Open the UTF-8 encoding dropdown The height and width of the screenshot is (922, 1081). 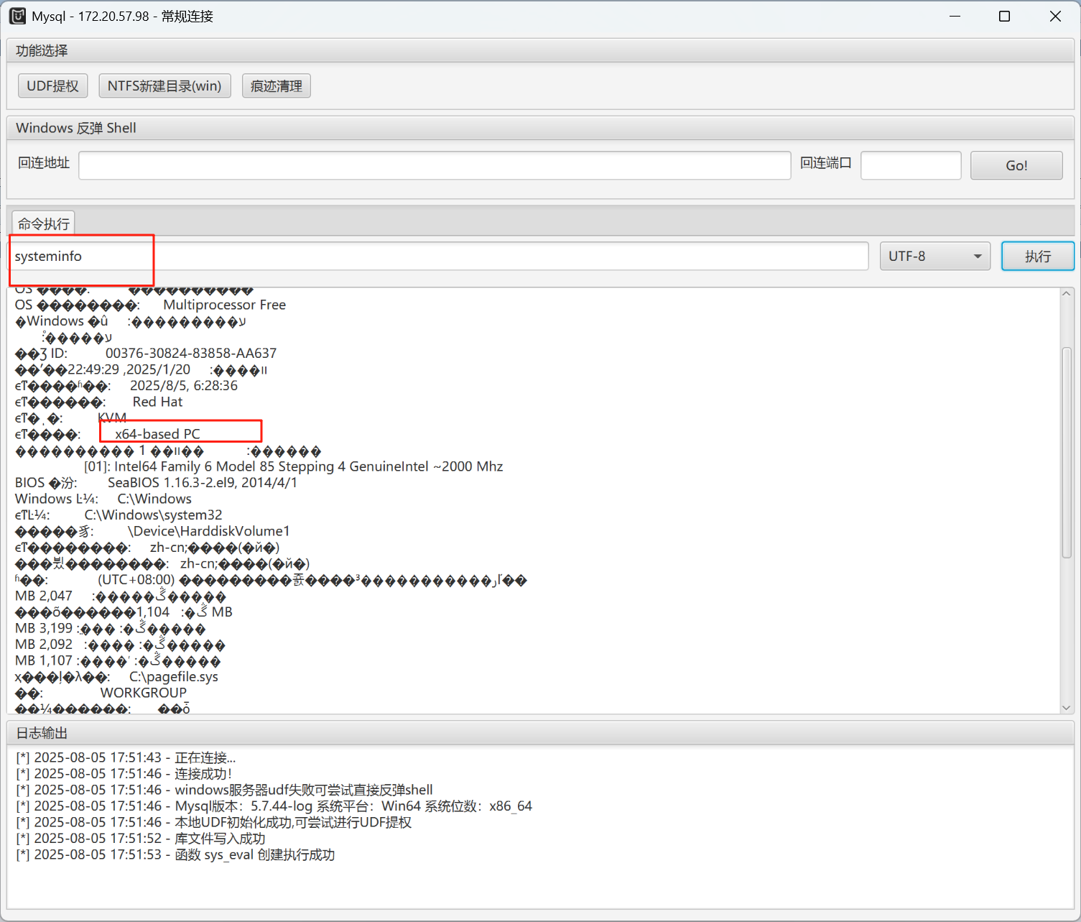[x=935, y=256]
